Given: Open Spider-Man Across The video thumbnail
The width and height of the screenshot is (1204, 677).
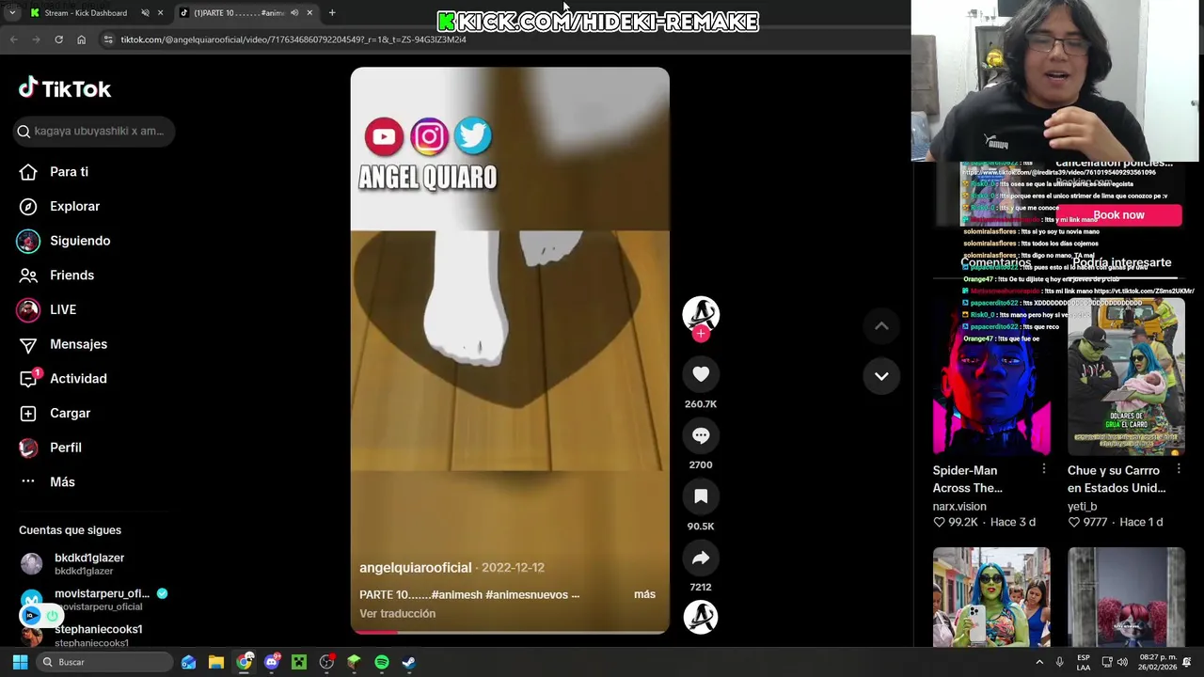Looking at the screenshot, I should 991,378.
